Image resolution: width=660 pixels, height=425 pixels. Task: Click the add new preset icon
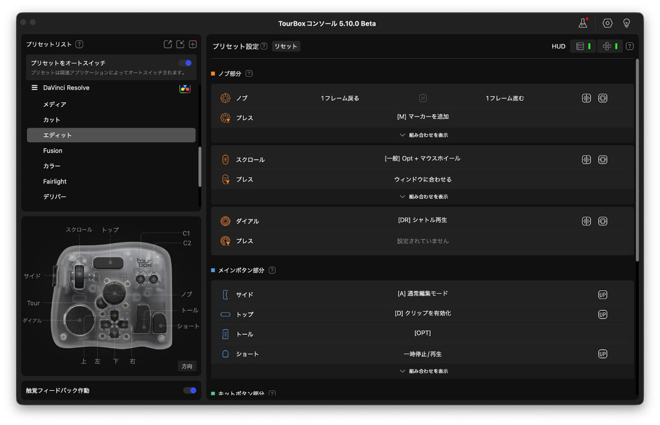pos(193,44)
